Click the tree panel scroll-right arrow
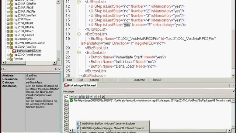Image resolution: width=236 pixels, height=133 pixels. [x=55, y=62]
